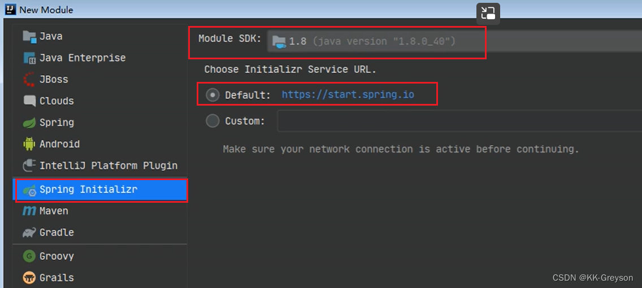Select the Default Initializr URL radio button

[212, 95]
